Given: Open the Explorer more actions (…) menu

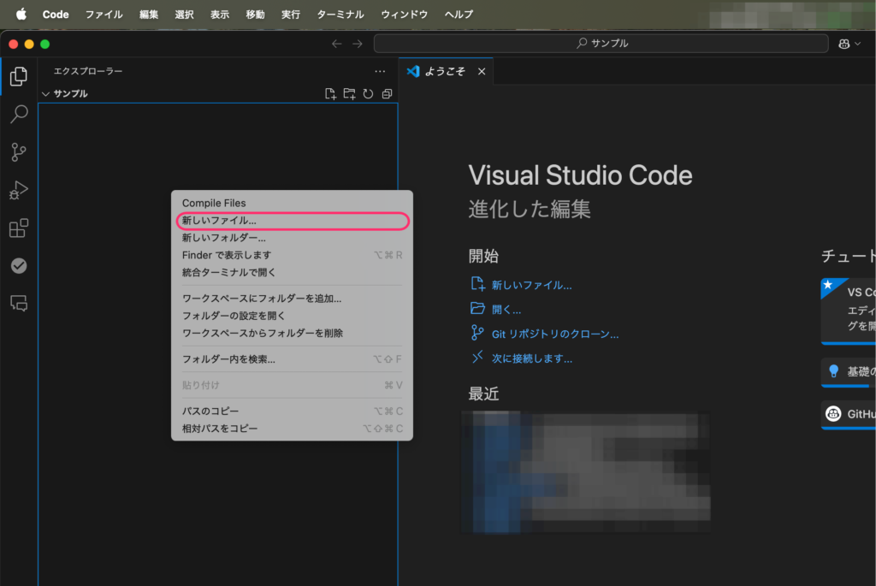Looking at the screenshot, I should 380,72.
